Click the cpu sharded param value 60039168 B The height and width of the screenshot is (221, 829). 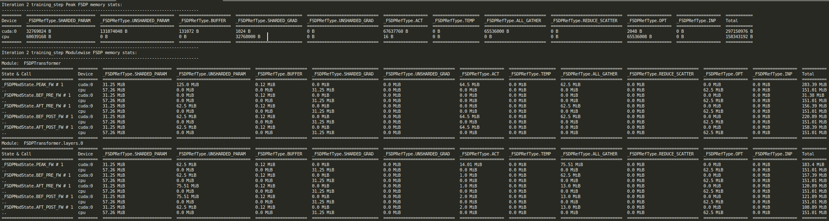pos(39,36)
